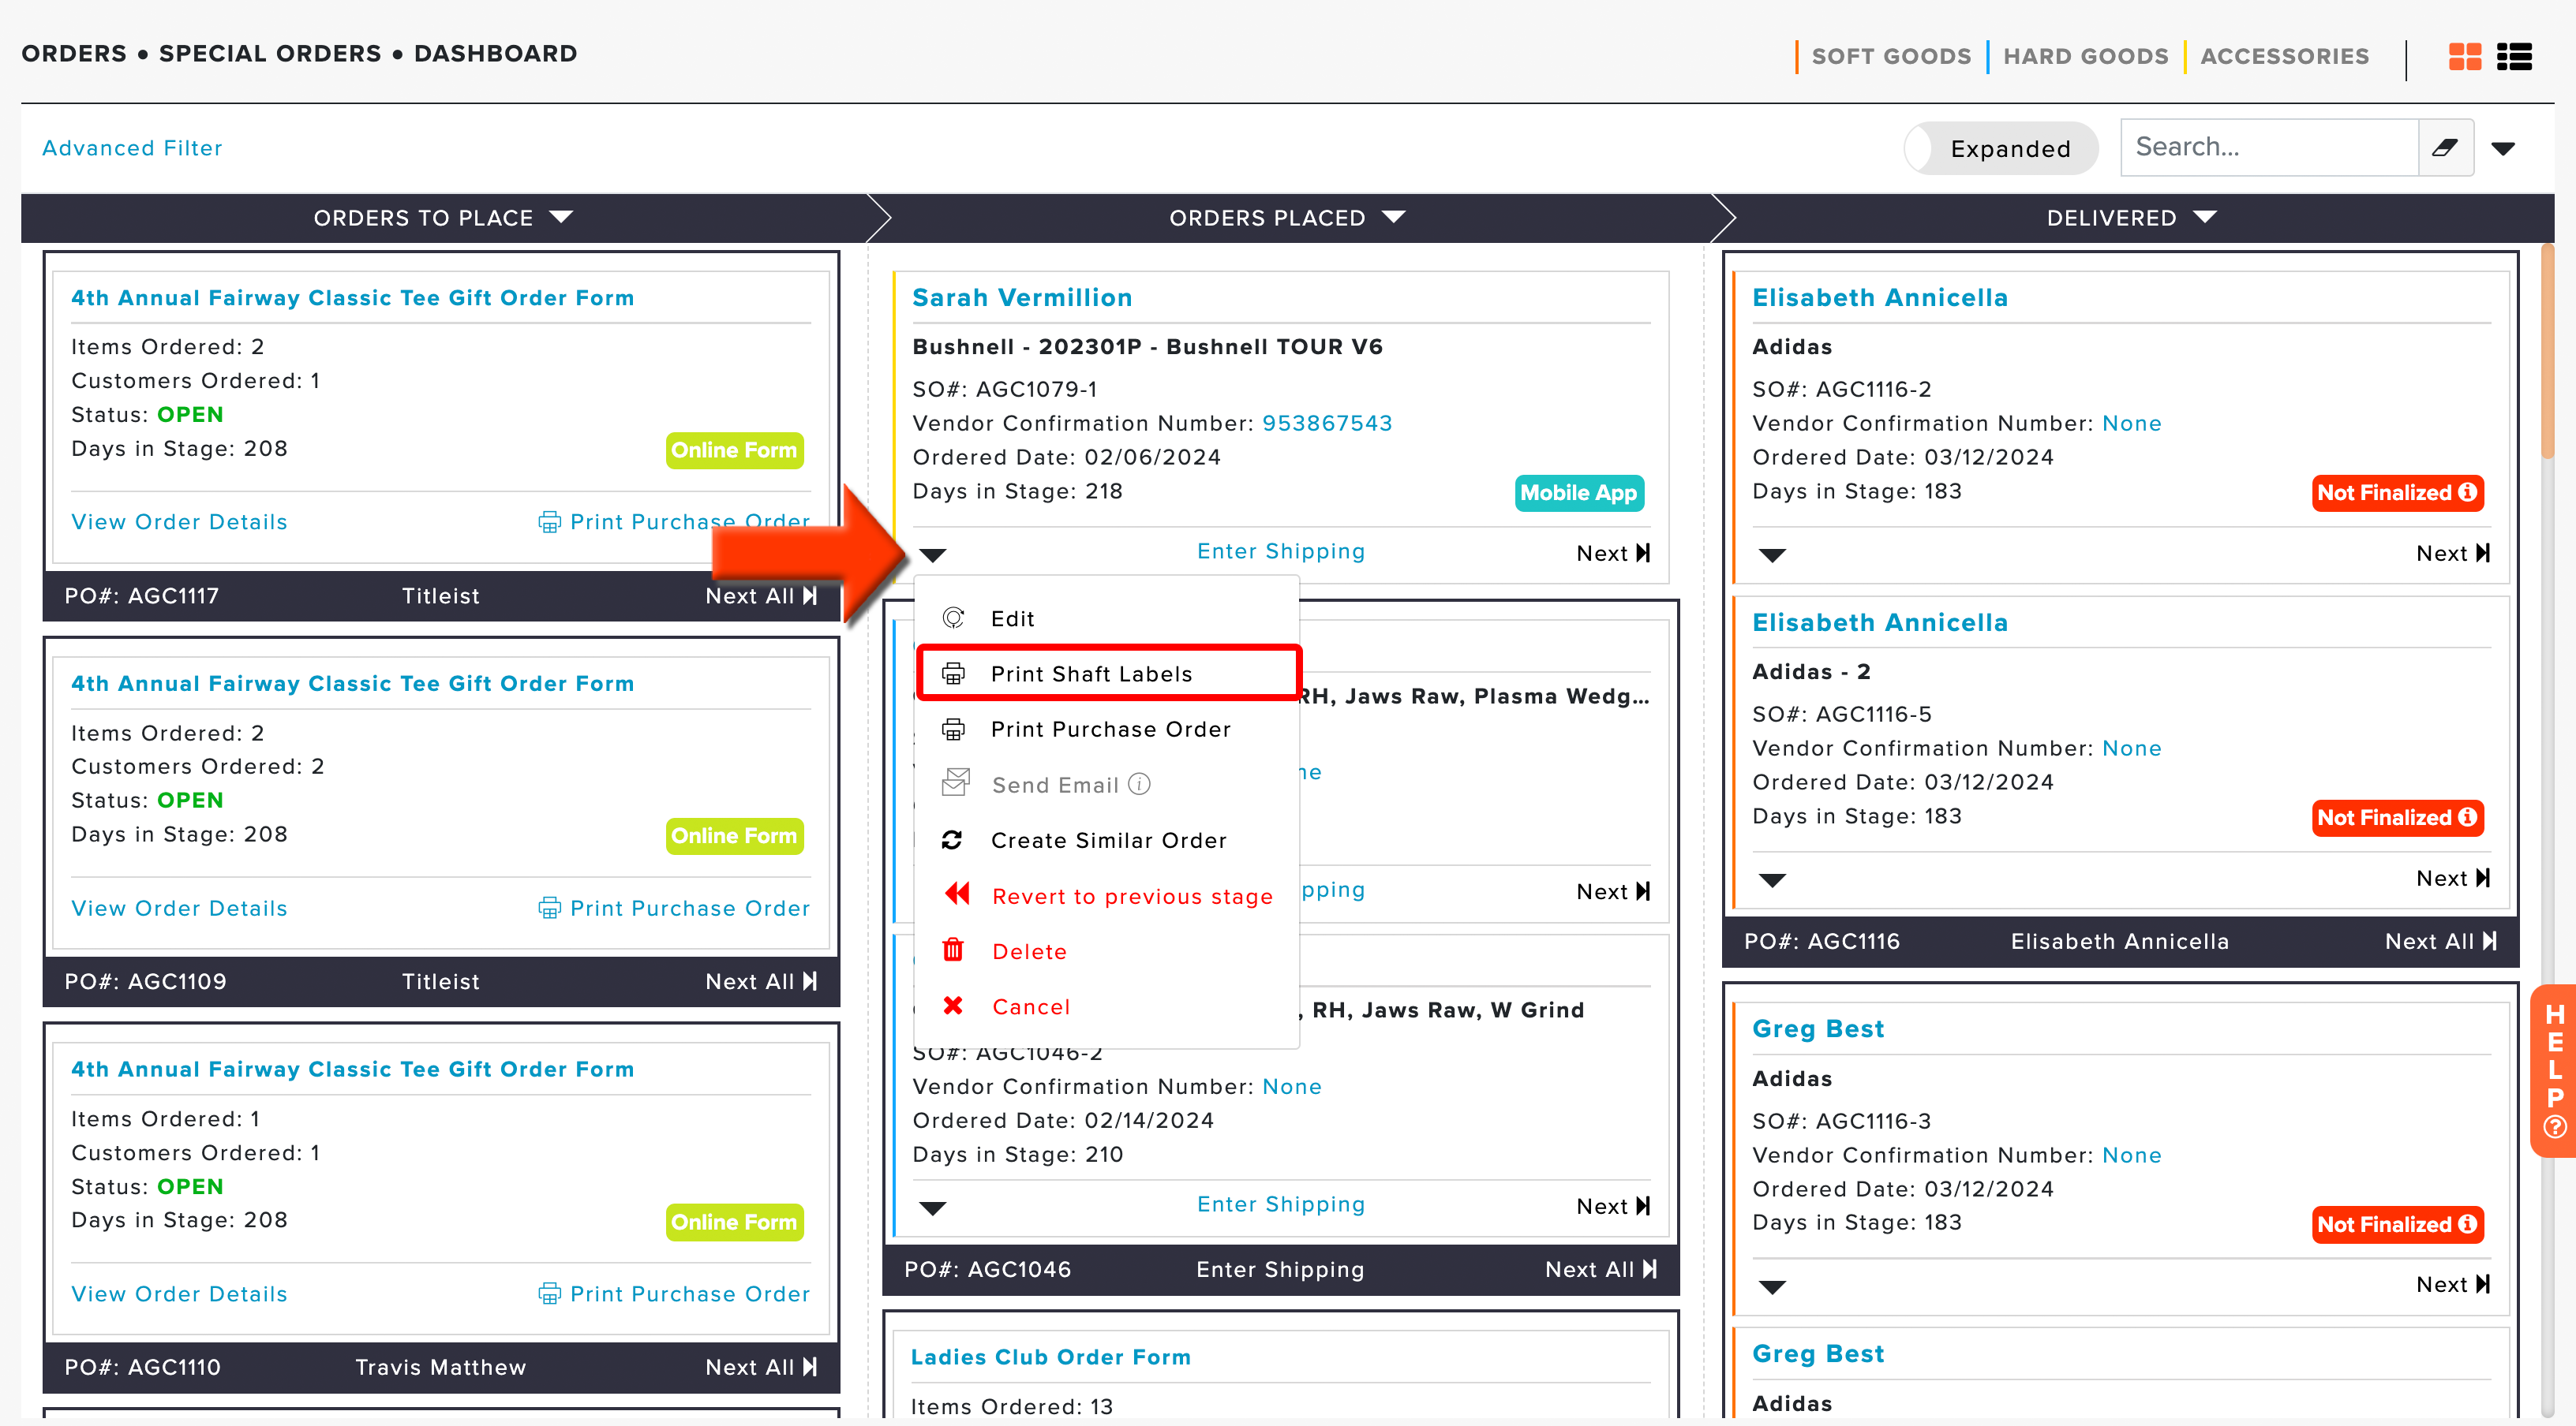Clear search with the eraser icon

tap(2445, 148)
